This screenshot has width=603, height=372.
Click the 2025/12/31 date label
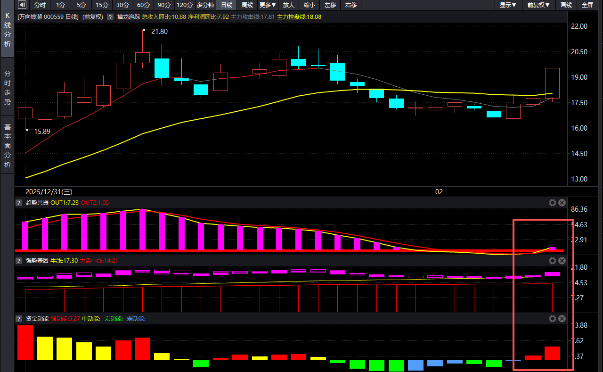coord(48,192)
